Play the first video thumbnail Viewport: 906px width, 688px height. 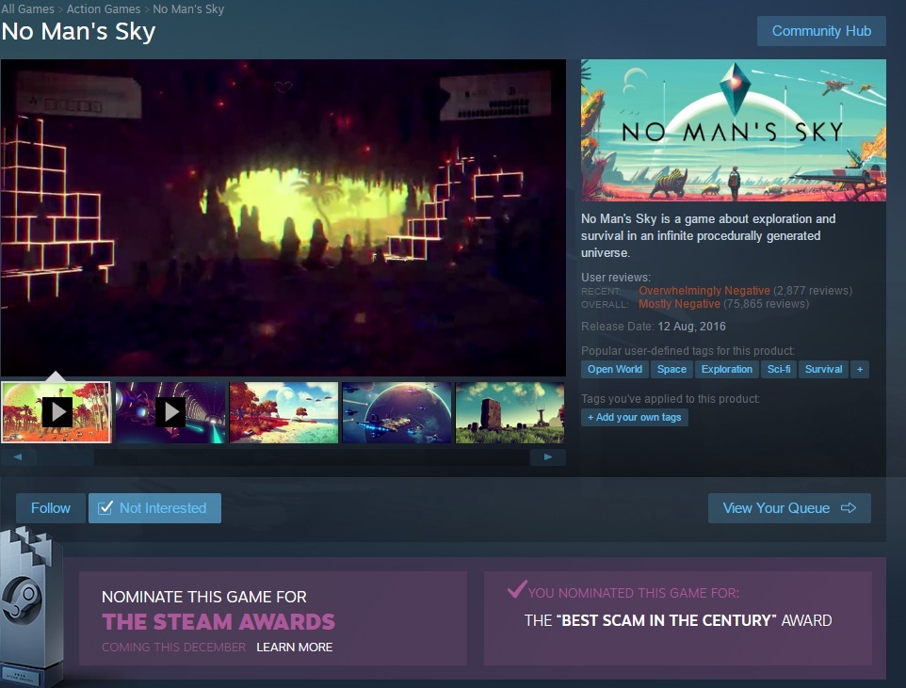(57, 411)
